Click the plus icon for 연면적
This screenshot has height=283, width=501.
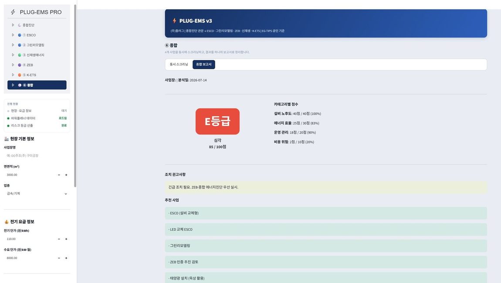point(66,175)
